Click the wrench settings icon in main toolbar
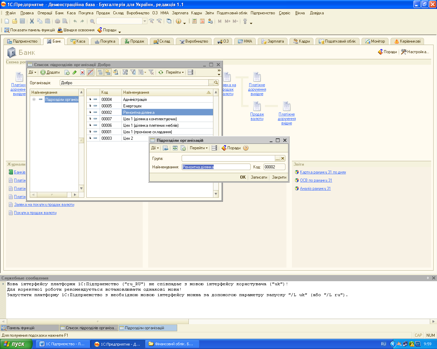The height and width of the screenshot is (349, 437). (x=245, y=21)
